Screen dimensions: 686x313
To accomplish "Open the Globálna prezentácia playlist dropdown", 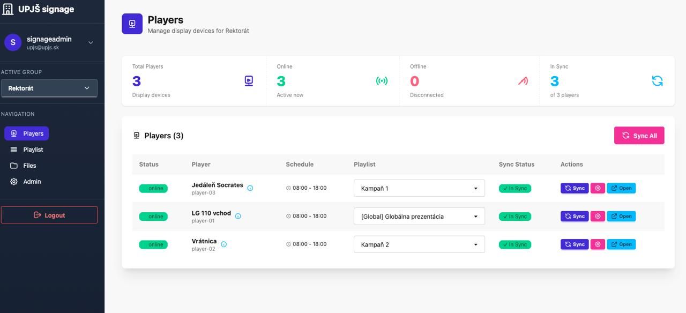I will click(x=419, y=217).
